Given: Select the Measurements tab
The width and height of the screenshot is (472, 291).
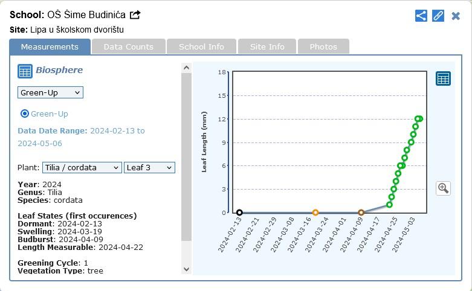Looking at the screenshot, I should [50, 46].
